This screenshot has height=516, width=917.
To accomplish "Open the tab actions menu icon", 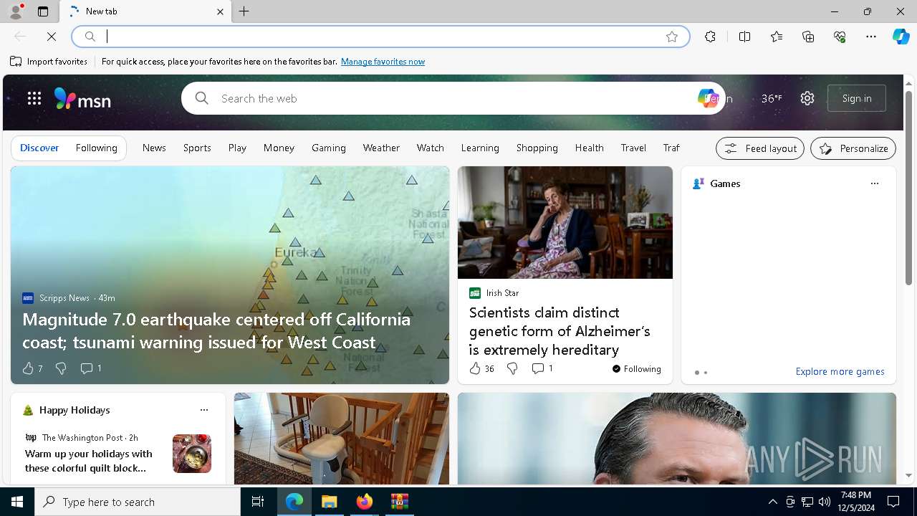I will click(43, 11).
